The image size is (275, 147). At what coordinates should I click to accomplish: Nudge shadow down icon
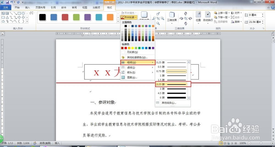click(158, 23)
